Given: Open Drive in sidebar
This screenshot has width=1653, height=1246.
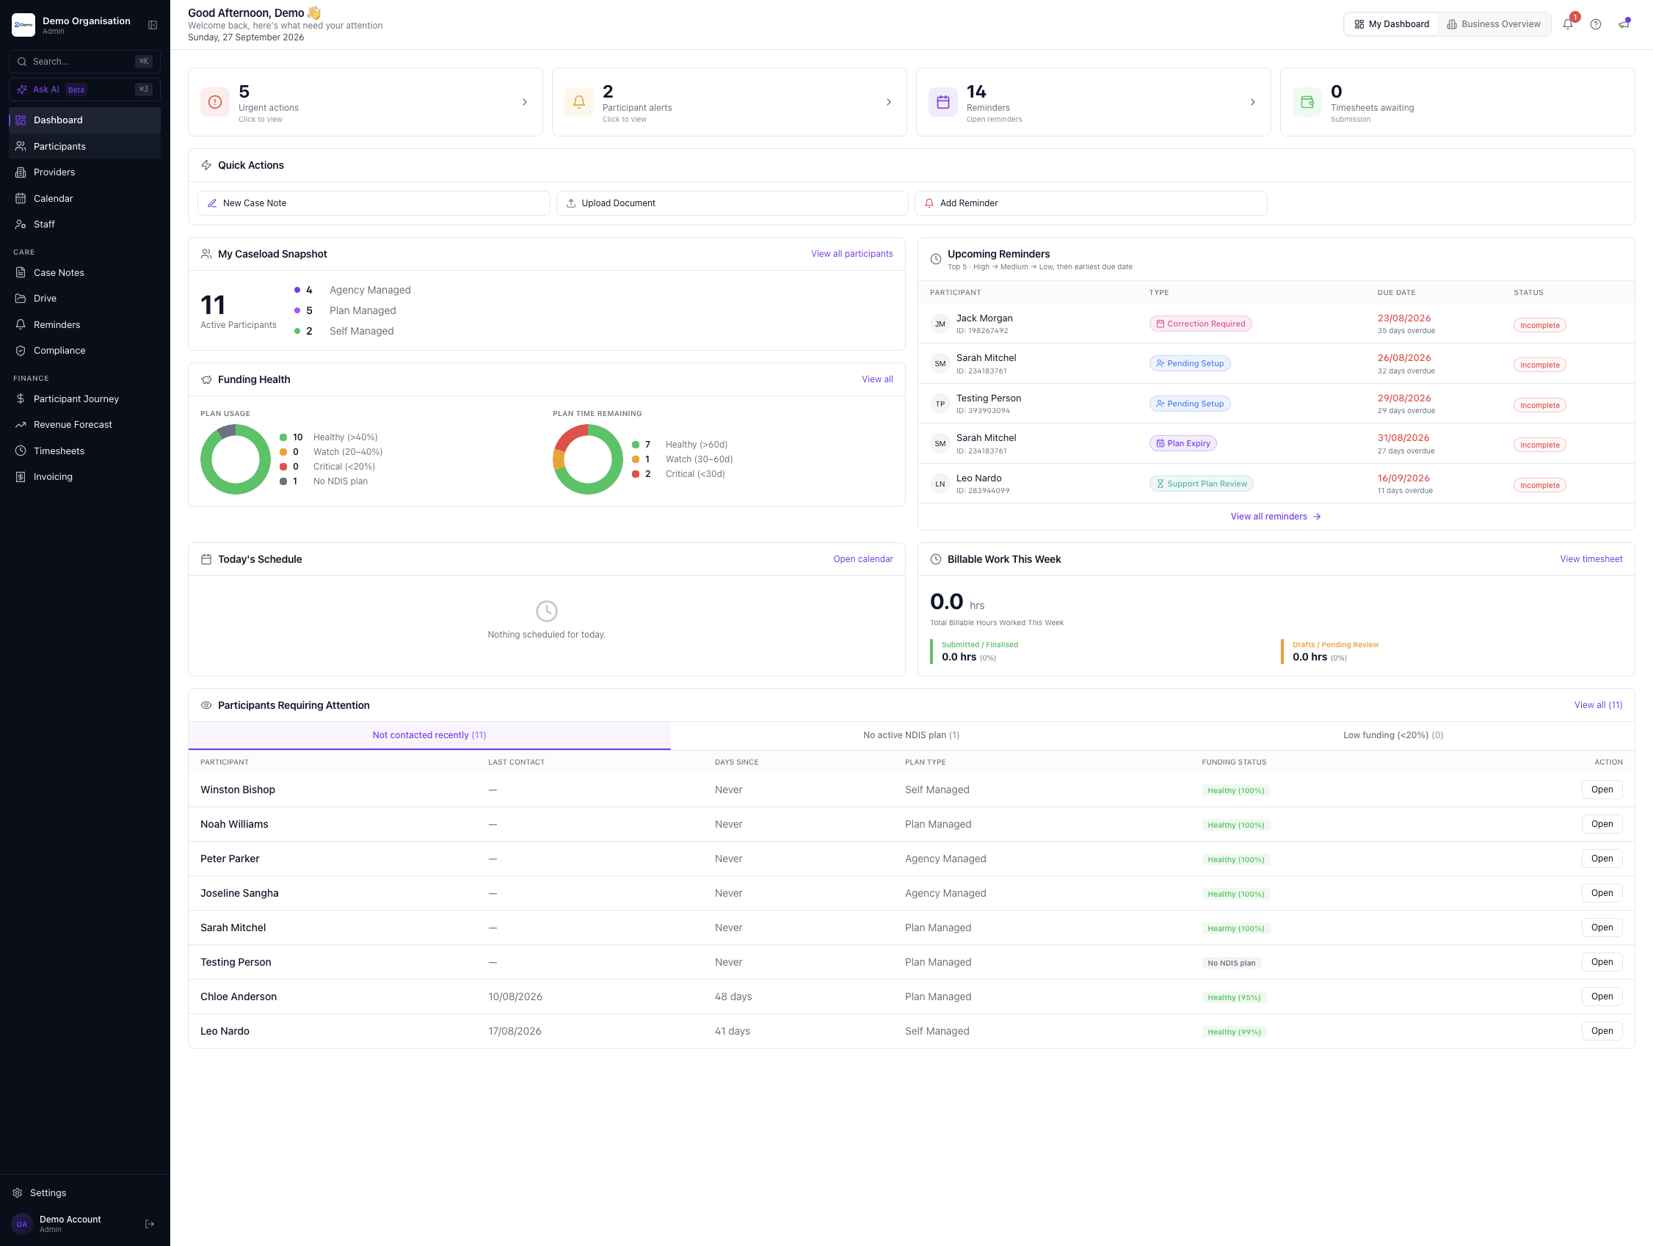Looking at the screenshot, I should point(84,298).
